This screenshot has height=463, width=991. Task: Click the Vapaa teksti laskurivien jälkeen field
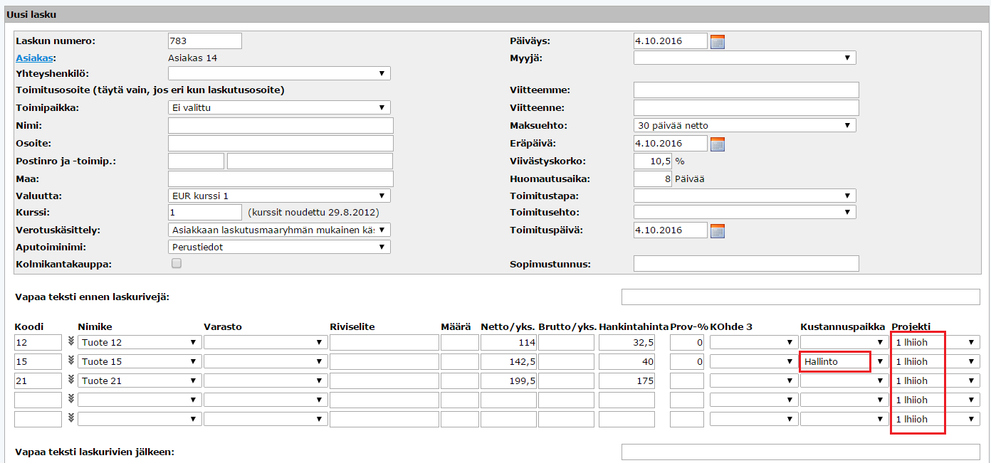801,452
